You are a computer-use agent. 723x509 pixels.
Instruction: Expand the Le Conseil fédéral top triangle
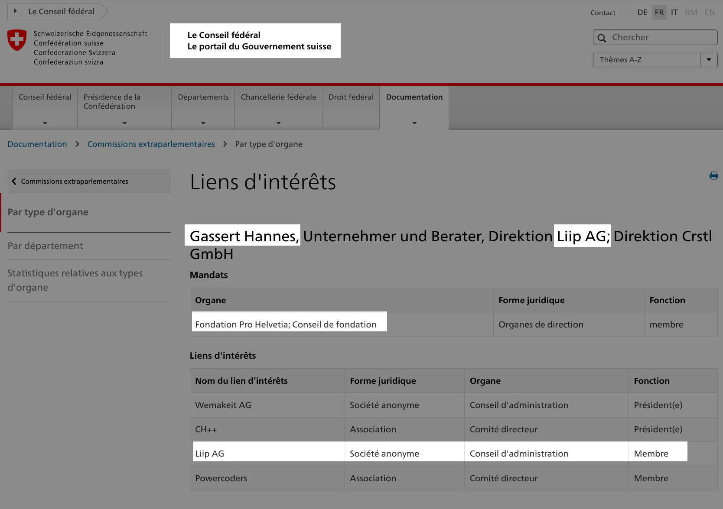tap(15, 11)
